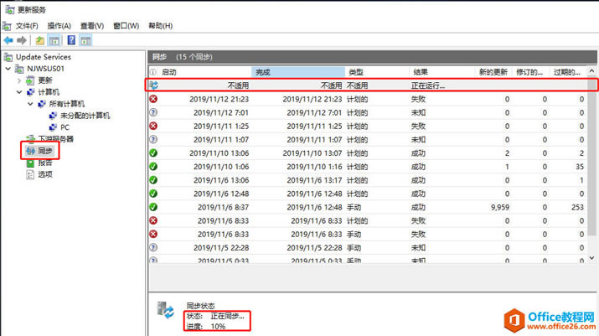The height and width of the screenshot is (336, 599).
Task: Sort by the 启动 column header
Action: tap(204, 72)
